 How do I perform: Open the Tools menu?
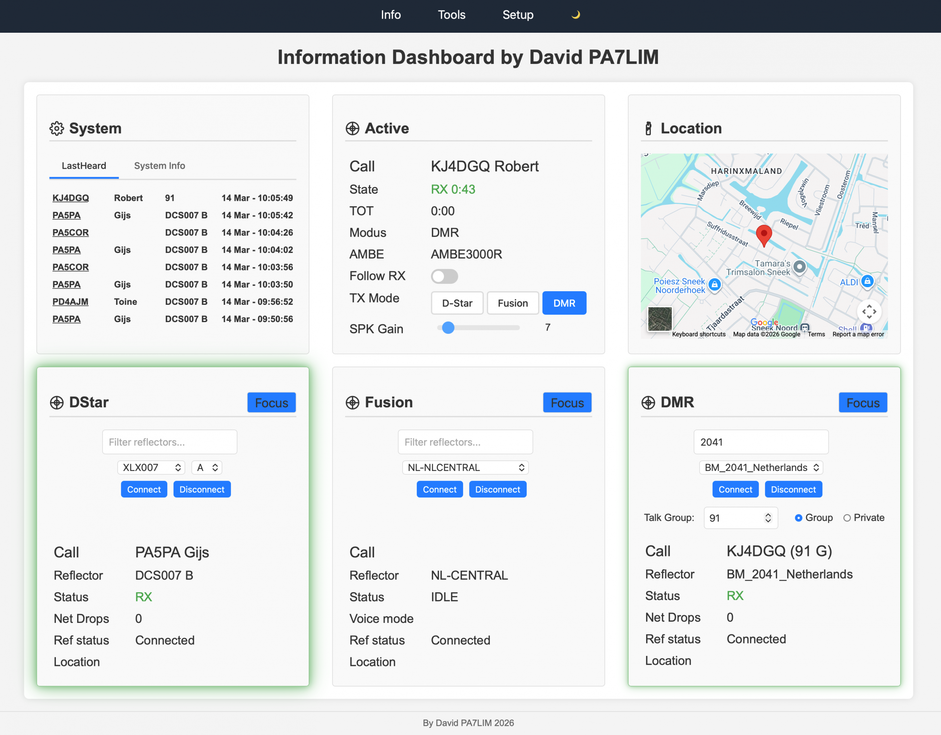click(x=451, y=15)
